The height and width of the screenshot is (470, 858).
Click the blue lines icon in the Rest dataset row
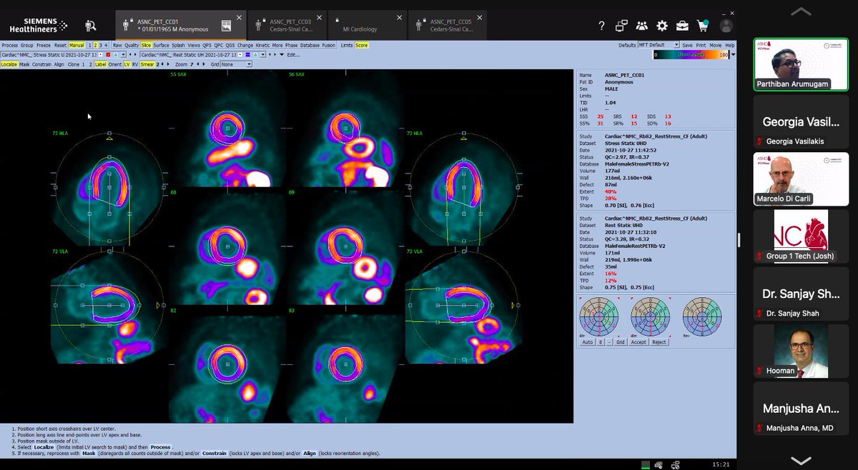tap(248, 54)
